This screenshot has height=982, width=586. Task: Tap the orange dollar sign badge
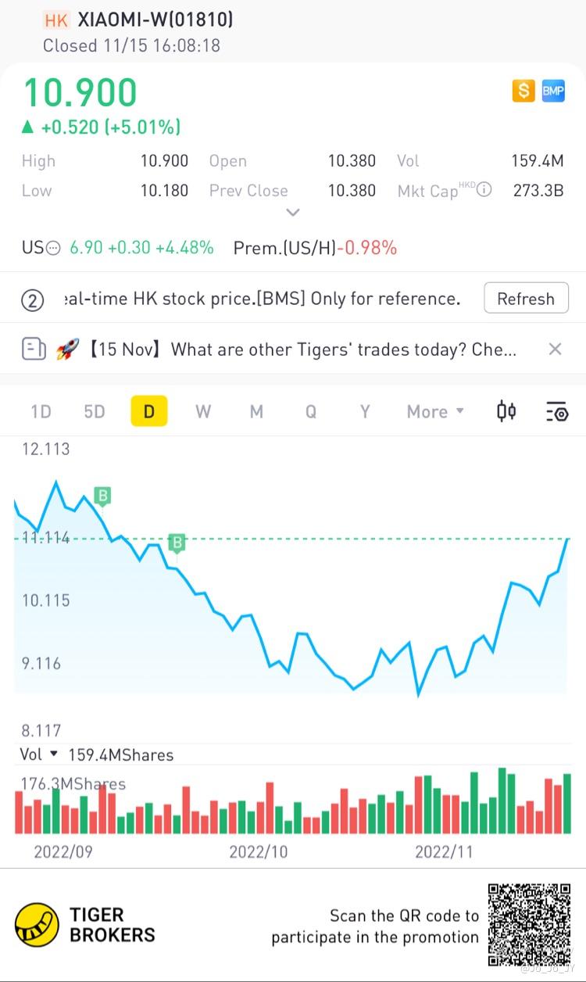pos(523,91)
